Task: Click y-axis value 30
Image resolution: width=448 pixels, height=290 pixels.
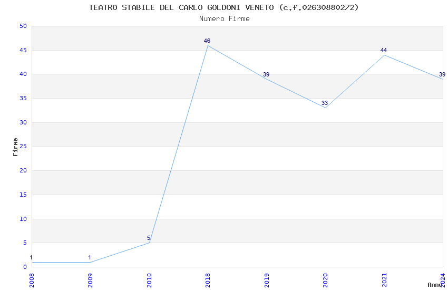Action: point(23,122)
